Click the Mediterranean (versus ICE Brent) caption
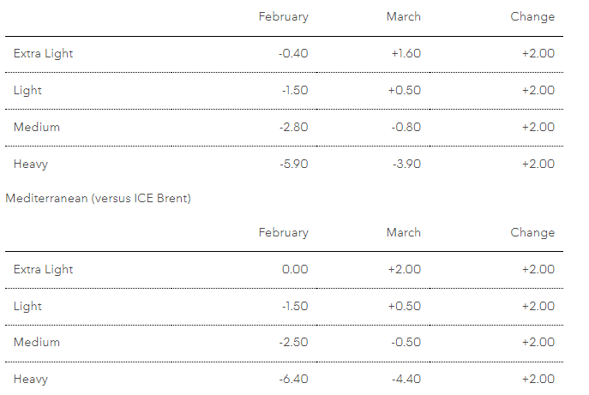Image resolution: width=589 pixels, height=395 pixels. click(98, 199)
